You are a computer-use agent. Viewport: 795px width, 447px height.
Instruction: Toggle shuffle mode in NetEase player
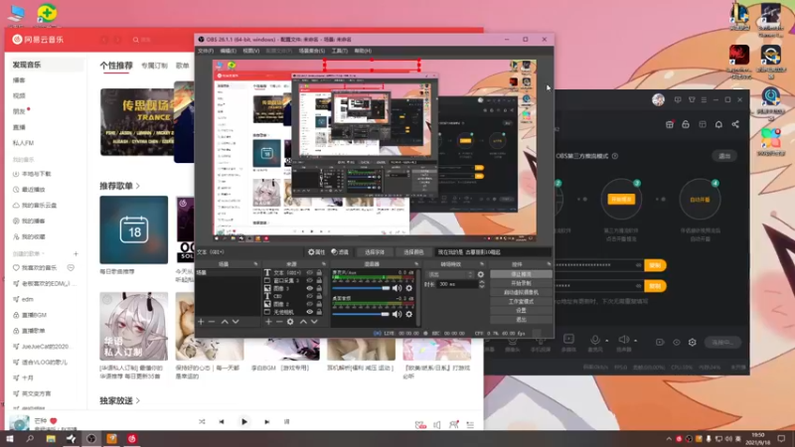point(202,421)
